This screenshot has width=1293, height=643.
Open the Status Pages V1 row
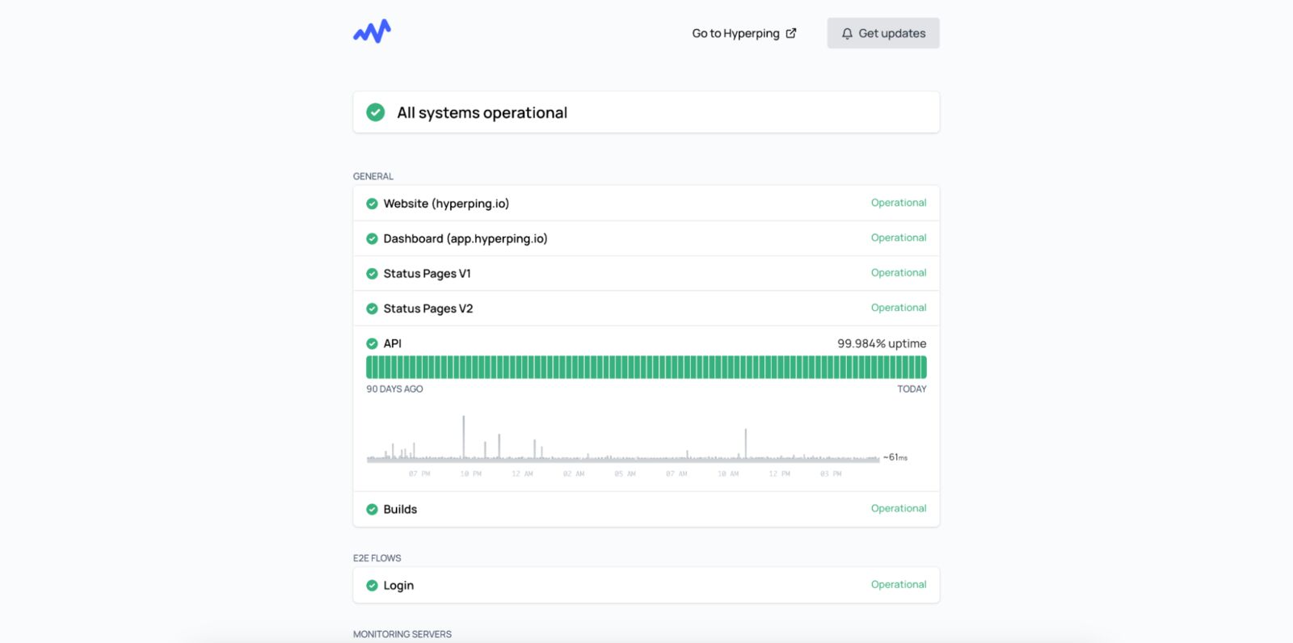[x=646, y=273]
